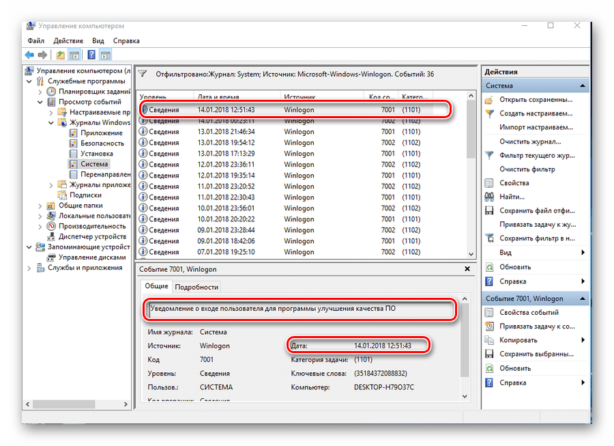Click the binoculars icon for Найти
The height and width of the screenshot is (446, 614).
click(489, 197)
